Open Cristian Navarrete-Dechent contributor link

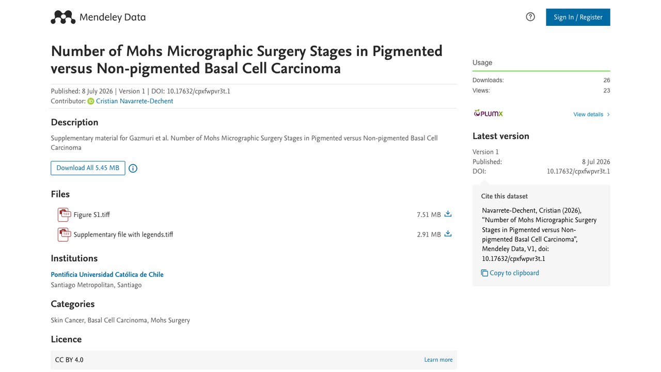(134, 101)
